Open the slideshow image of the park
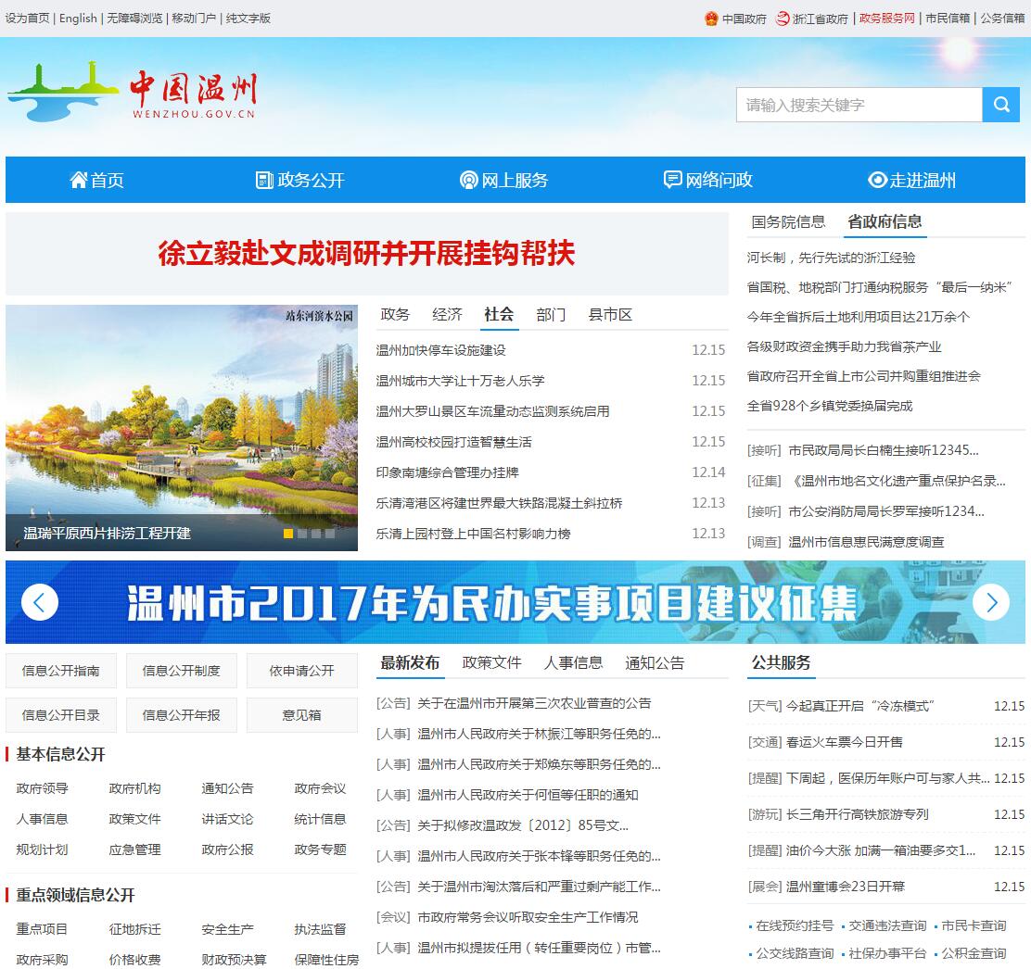Viewport: 1031px width, 969px height. click(x=182, y=427)
